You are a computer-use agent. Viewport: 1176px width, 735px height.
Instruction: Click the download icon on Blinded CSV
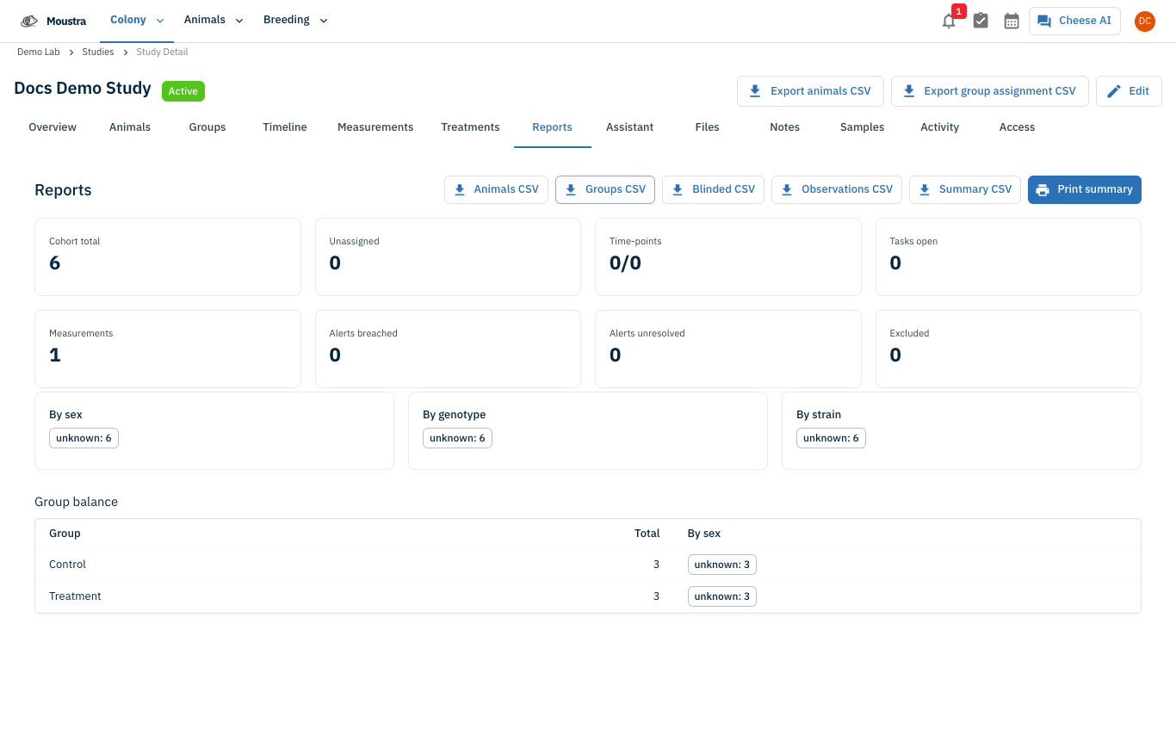pos(678,189)
